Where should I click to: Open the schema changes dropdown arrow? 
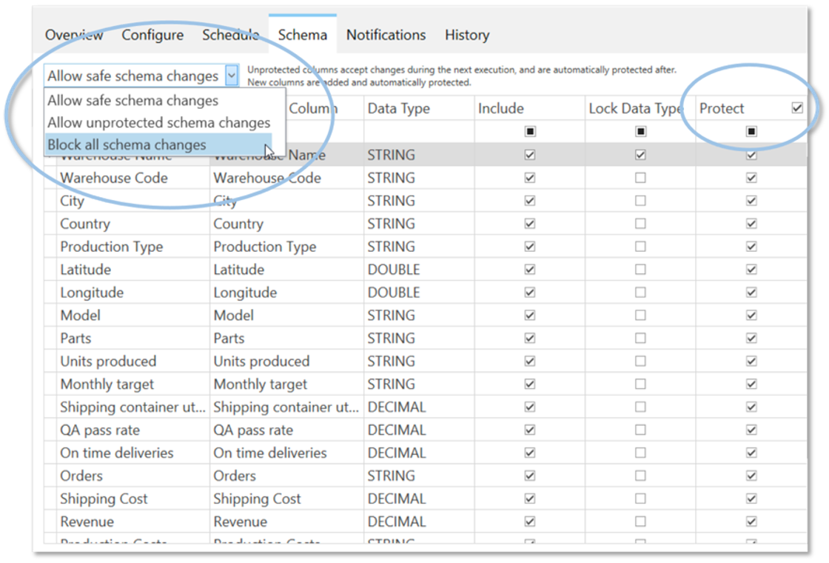point(232,76)
